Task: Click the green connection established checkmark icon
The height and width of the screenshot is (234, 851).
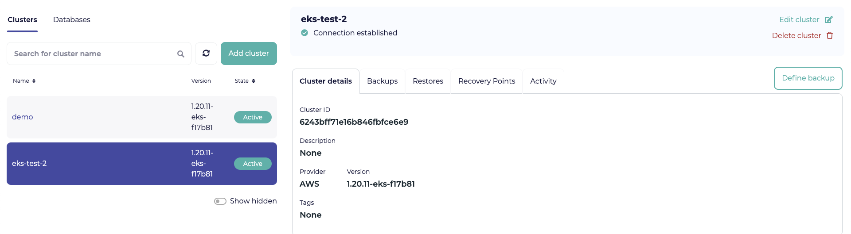Action: pos(304,33)
